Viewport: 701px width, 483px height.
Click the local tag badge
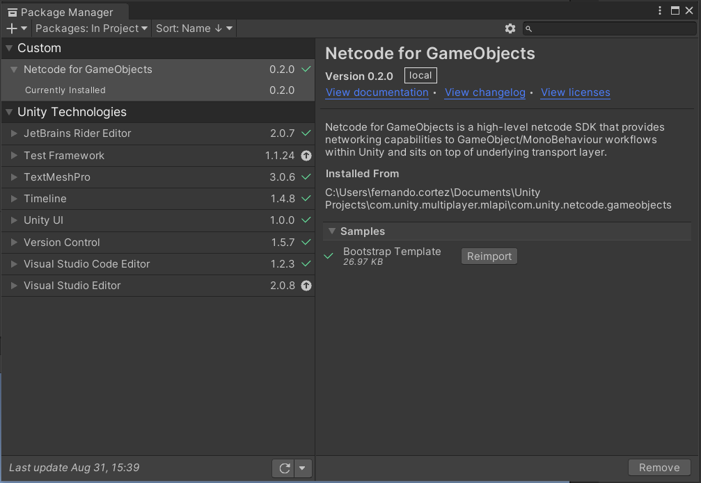[x=420, y=76]
